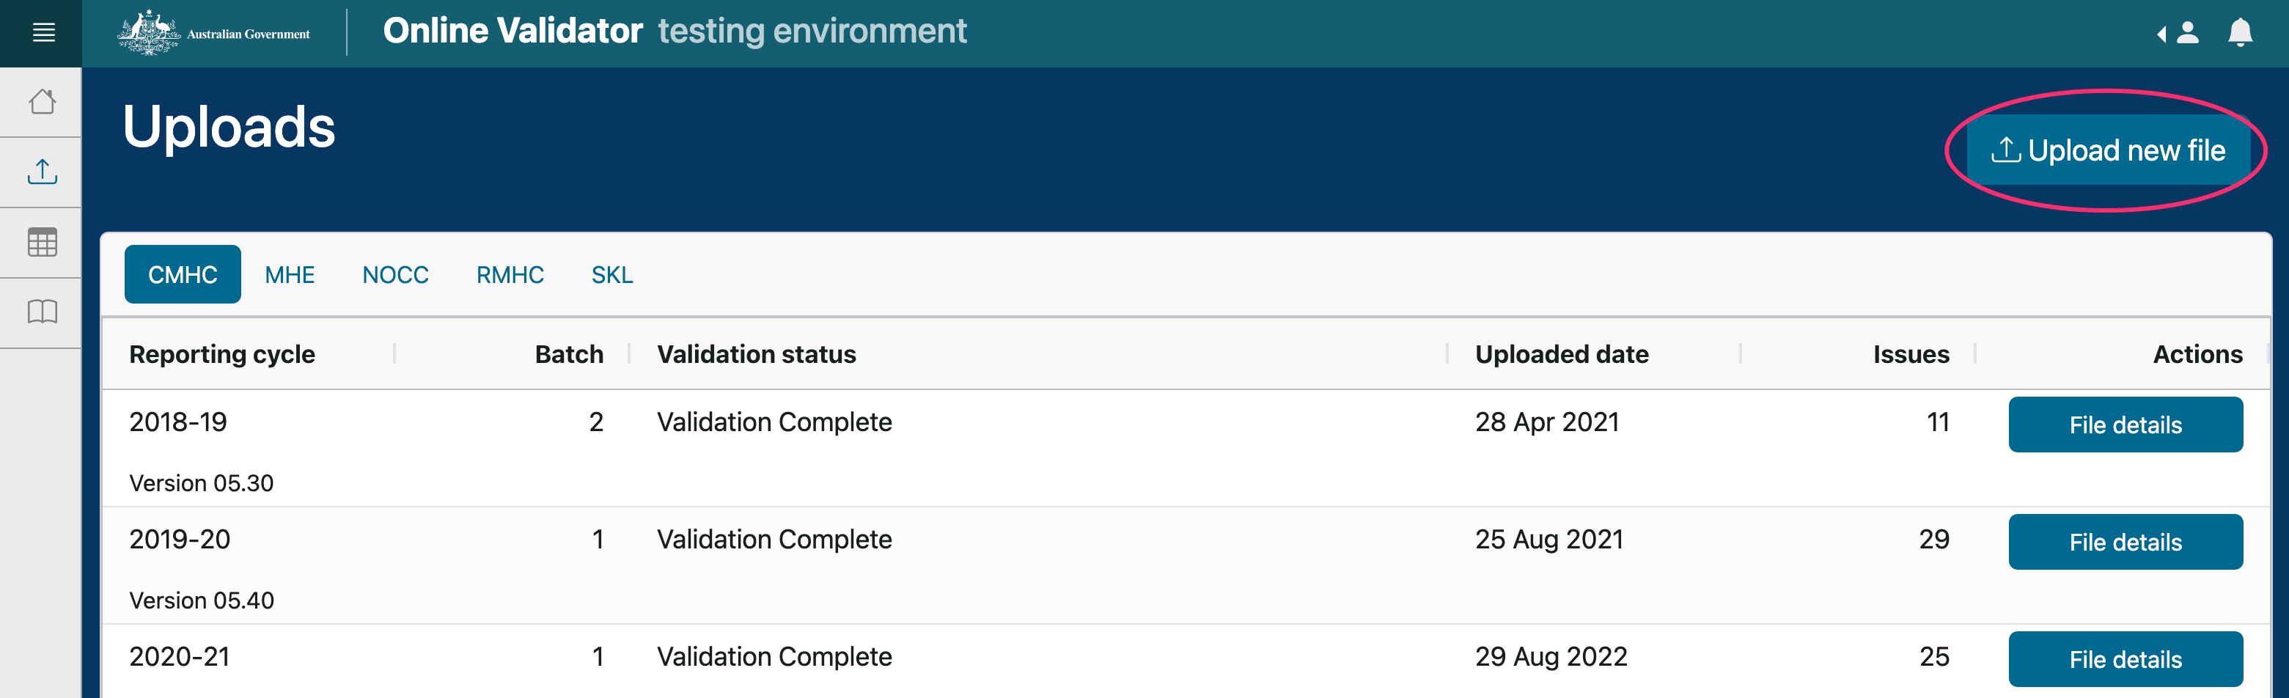The height and width of the screenshot is (698, 2289).
Task: Open the SKL tab
Action: 612,274
